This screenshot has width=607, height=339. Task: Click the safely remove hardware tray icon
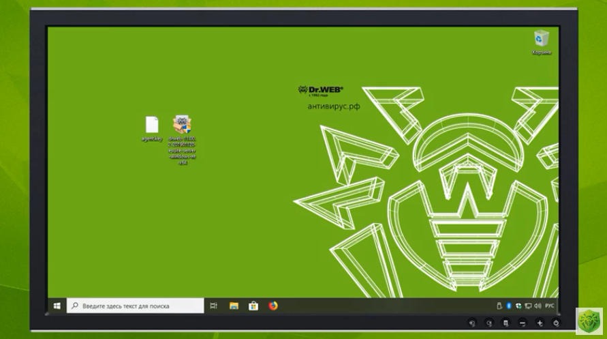[x=499, y=306]
